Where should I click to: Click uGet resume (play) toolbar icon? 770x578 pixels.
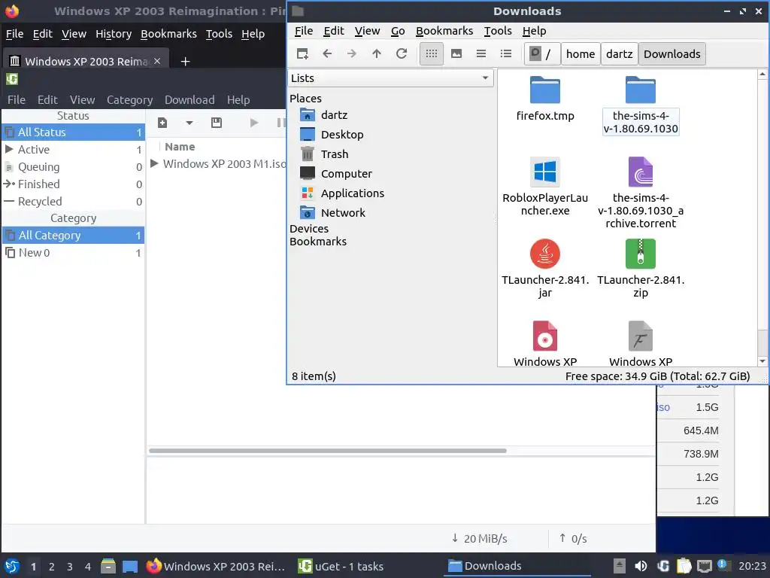click(x=254, y=123)
